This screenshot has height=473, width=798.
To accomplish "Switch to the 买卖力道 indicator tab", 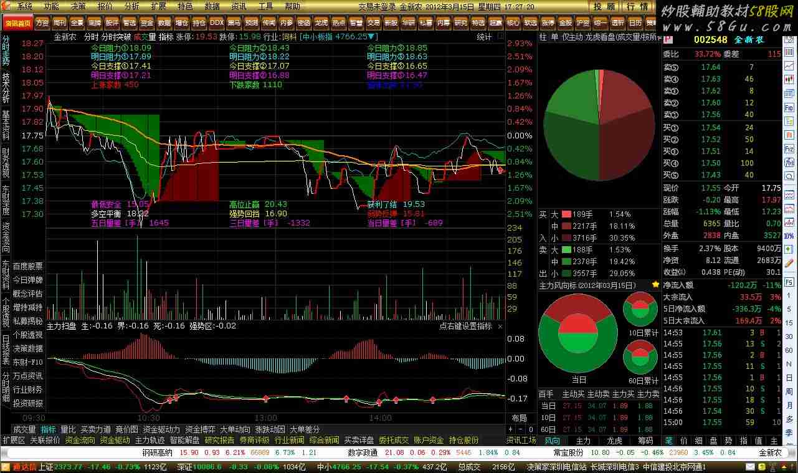I will [x=96, y=429].
